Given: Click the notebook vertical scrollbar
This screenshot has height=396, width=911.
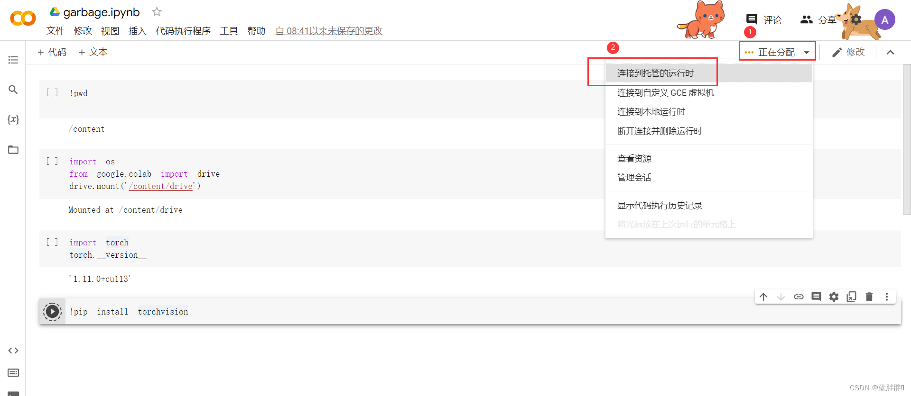Looking at the screenshot, I should (907, 140).
